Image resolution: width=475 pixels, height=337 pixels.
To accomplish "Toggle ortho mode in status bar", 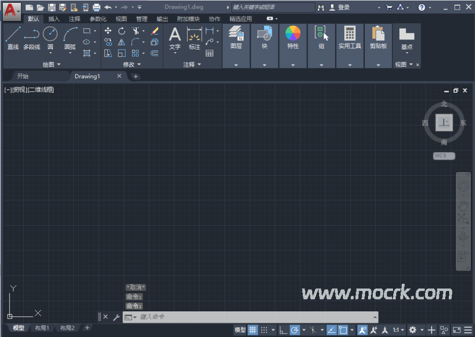I will pos(283,330).
